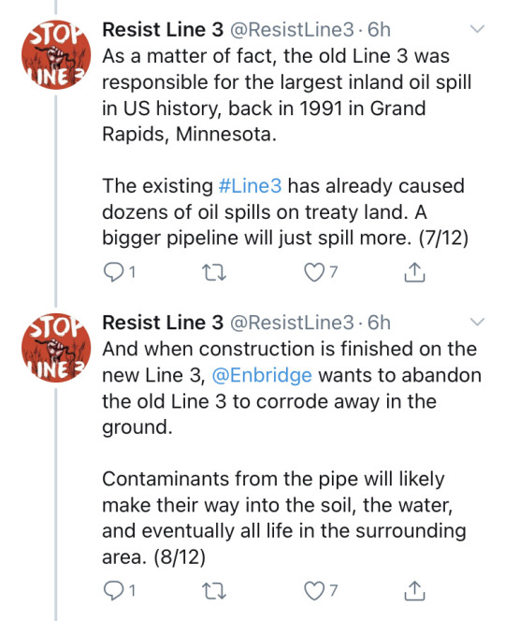The image size is (505, 621).
Task: Open Resist Line 3 avatar on second tweet
Action: 56,348
